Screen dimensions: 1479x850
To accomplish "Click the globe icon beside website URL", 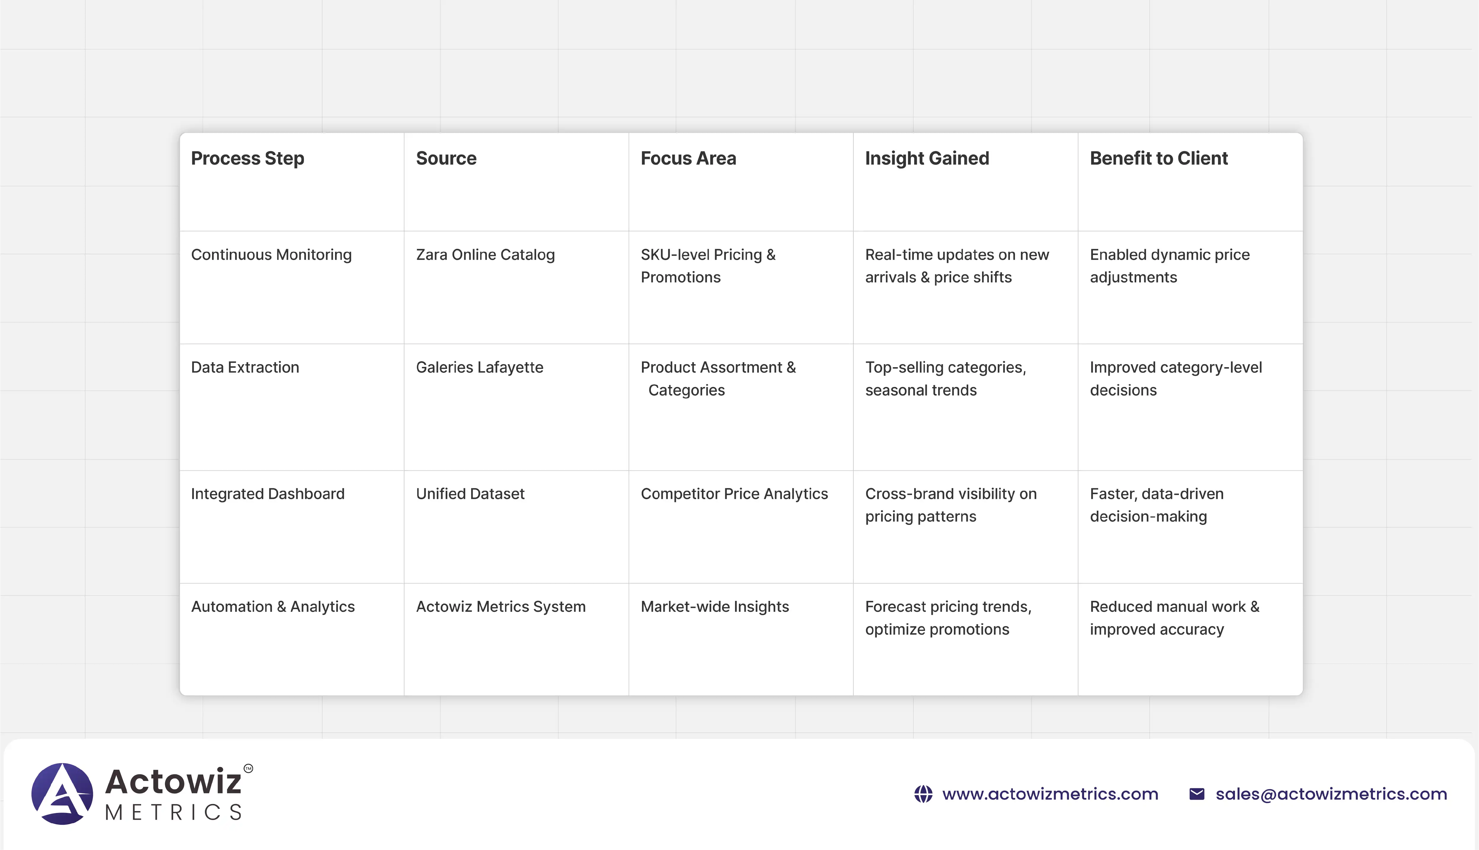I will [x=923, y=794].
